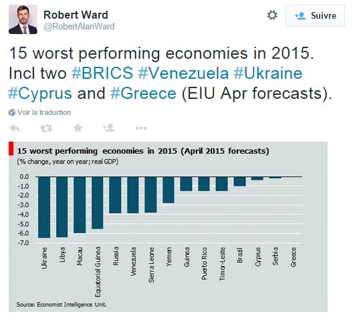Click the chart title to open the image

143,151
